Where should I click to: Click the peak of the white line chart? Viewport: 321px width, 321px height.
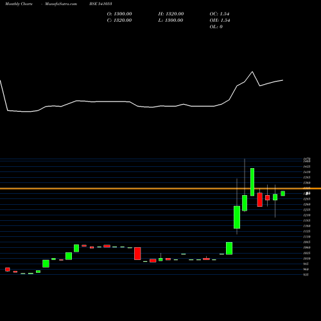(x=252, y=72)
